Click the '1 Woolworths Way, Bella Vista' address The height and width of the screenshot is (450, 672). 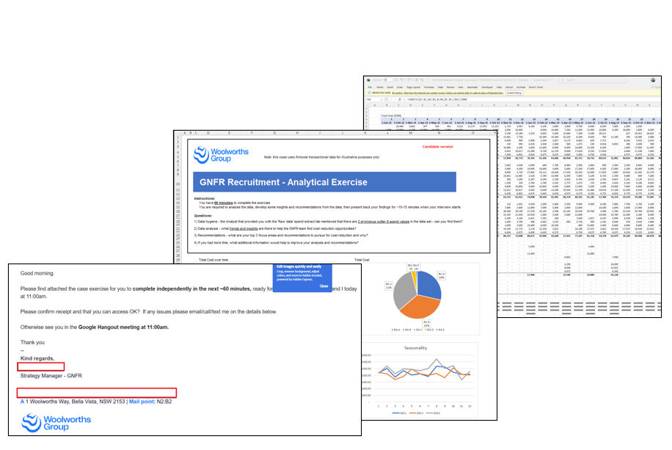(61, 402)
